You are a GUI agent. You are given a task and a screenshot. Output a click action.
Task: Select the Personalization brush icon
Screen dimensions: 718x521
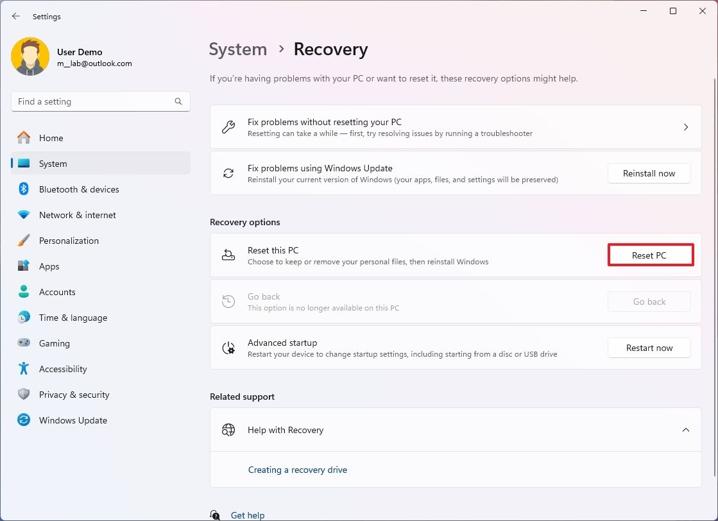[24, 241]
